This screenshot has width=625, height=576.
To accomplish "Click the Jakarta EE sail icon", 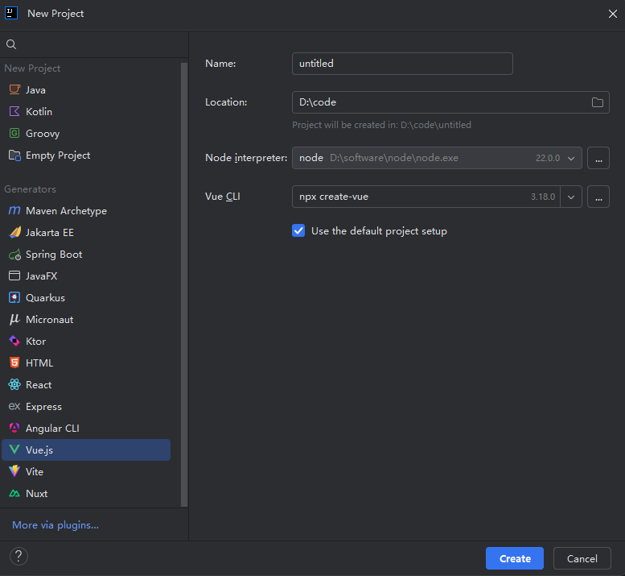I will coord(14,232).
